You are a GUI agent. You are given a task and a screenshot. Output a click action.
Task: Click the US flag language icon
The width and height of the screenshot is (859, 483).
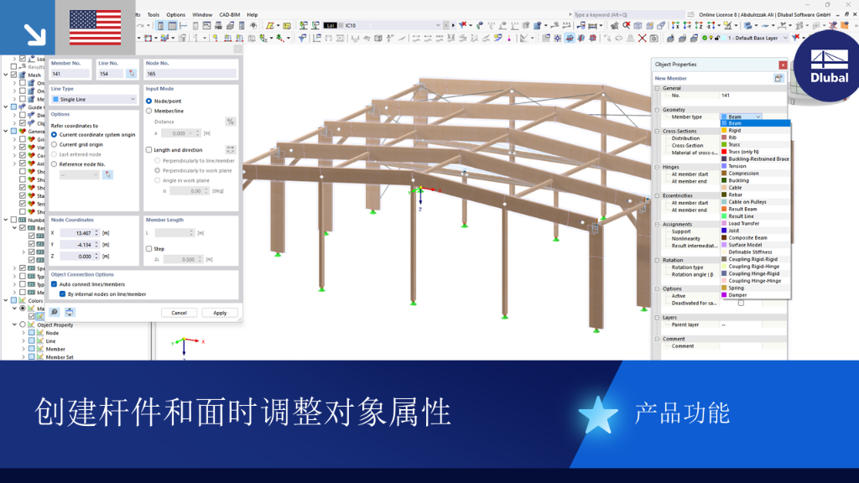click(96, 28)
